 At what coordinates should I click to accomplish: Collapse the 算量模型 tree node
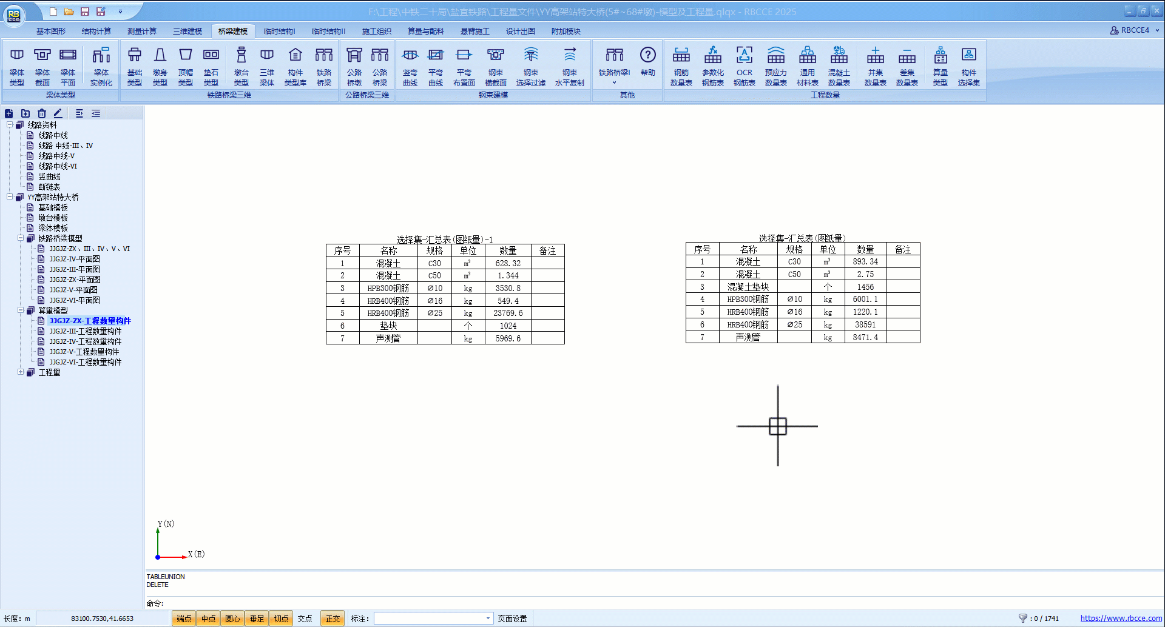click(21, 310)
